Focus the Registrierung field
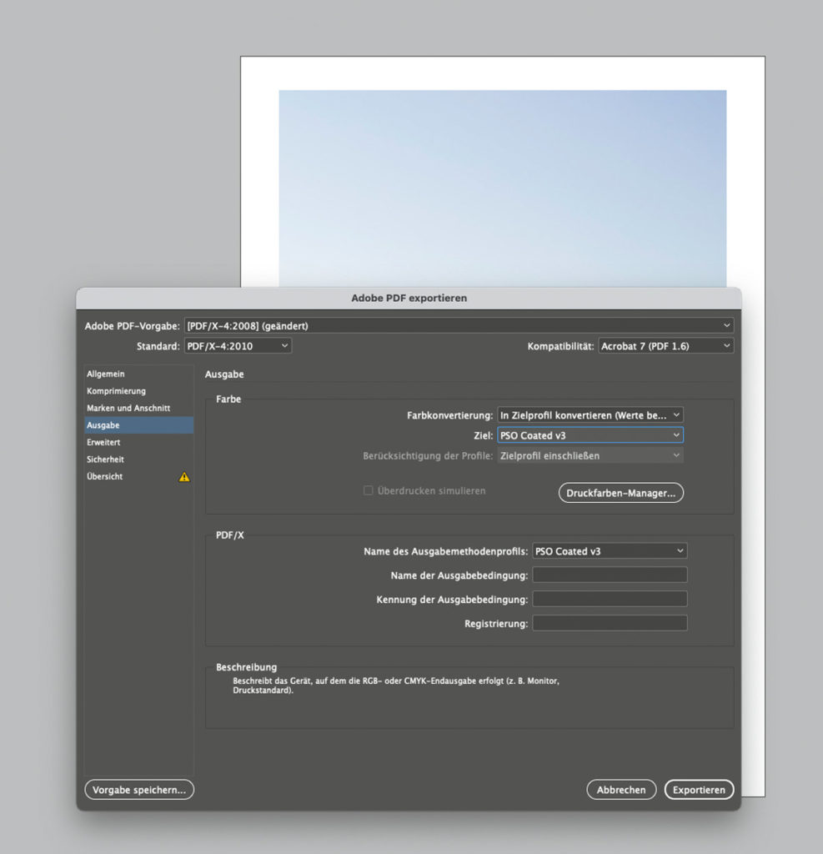The image size is (823, 854). point(610,623)
